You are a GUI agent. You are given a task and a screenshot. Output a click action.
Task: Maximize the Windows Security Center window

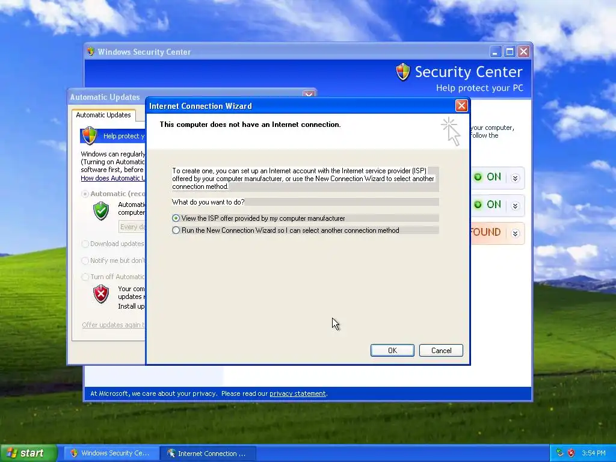tap(510, 52)
